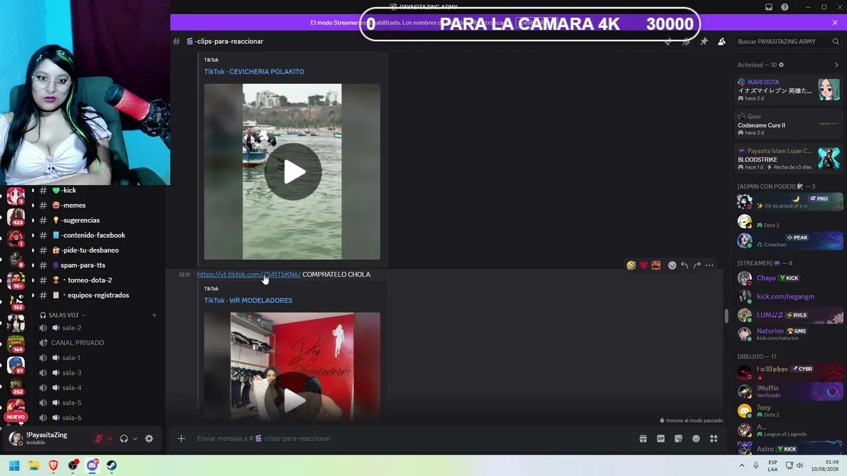The image size is (847, 476).
Task: Open Steam from the taskbar
Action: tap(112, 465)
